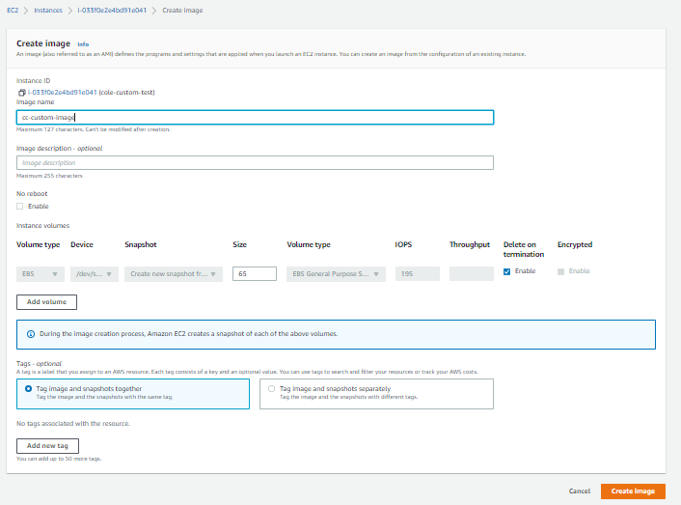The image size is (681, 505).
Task: Select Tag image and snapshots separately
Action: [376, 394]
